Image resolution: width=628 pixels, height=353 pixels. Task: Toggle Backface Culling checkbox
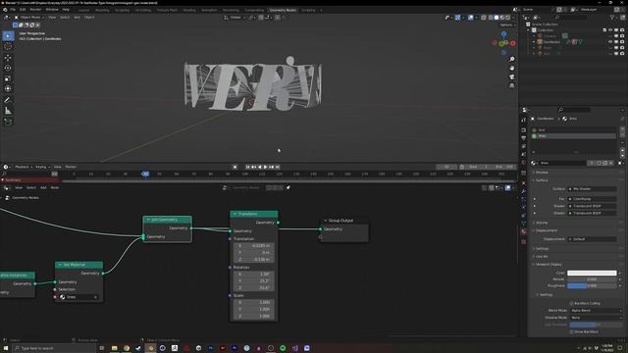pyautogui.click(x=571, y=303)
